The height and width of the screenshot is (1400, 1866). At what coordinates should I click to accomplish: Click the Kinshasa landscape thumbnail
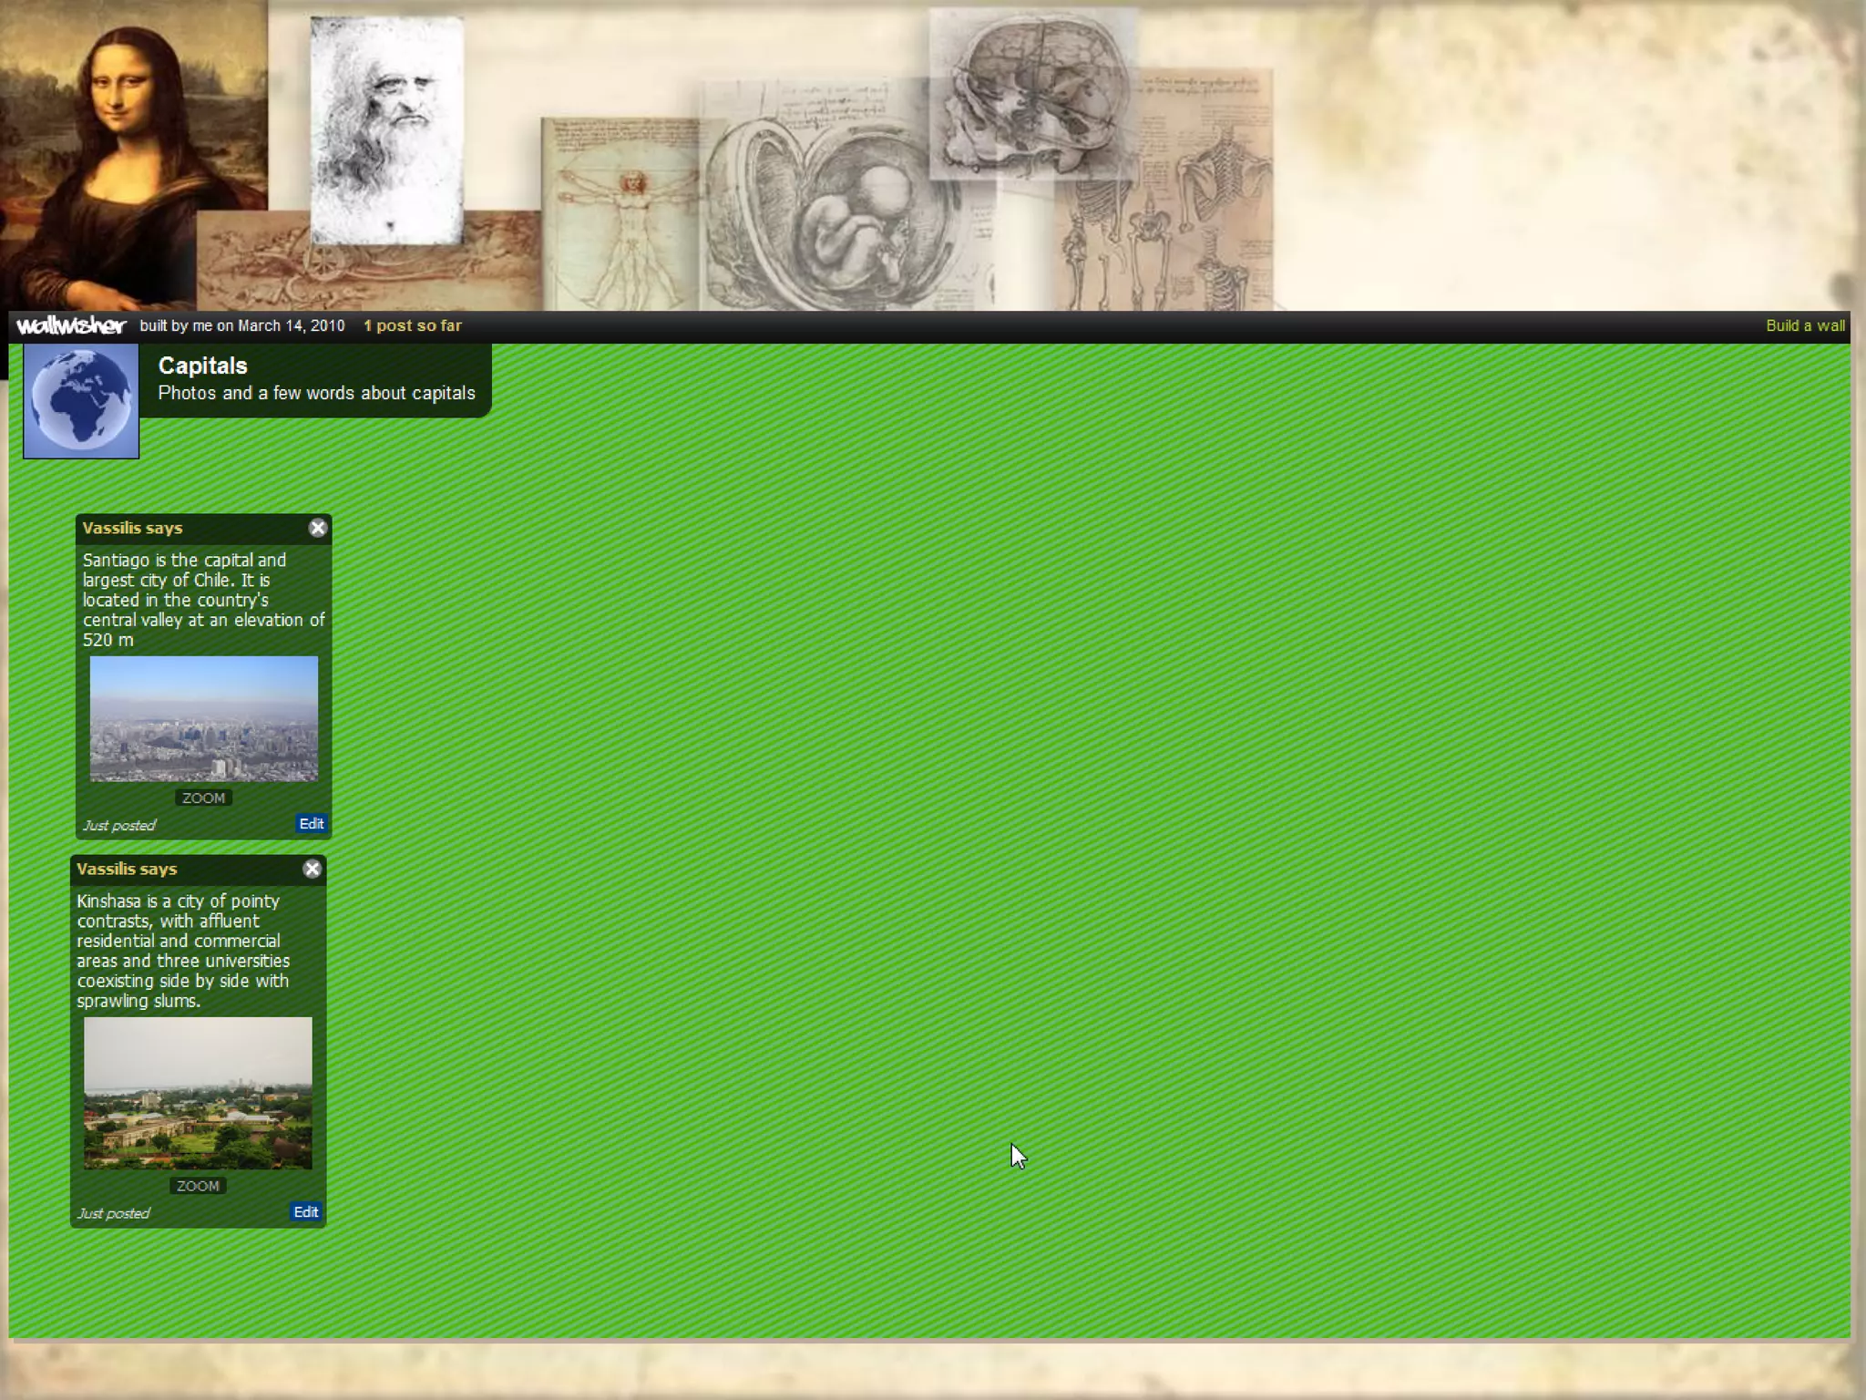click(198, 1093)
